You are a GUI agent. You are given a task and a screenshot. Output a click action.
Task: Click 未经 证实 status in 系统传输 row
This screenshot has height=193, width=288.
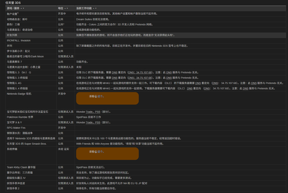[64, 149]
